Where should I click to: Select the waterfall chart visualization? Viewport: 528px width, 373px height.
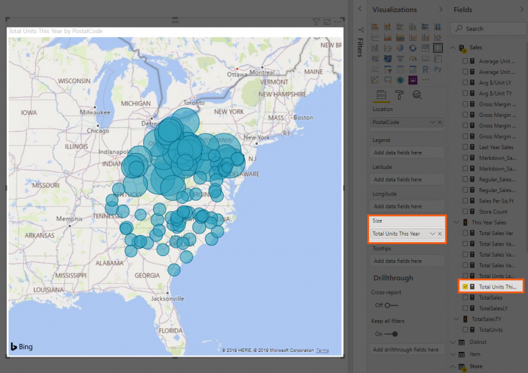tap(375, 48)
